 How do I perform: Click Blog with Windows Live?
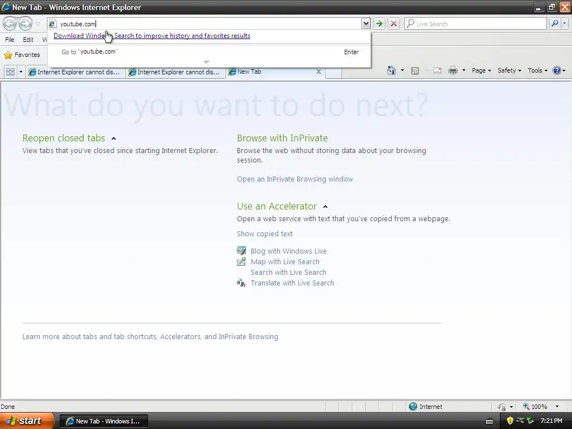click(289, 251)
